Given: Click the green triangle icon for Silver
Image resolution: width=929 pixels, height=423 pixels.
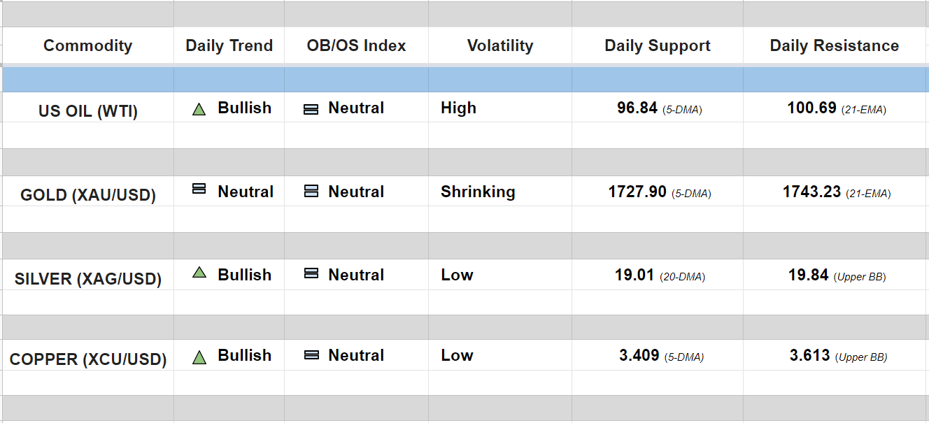Looking at the screenshot, I should 199,273.
